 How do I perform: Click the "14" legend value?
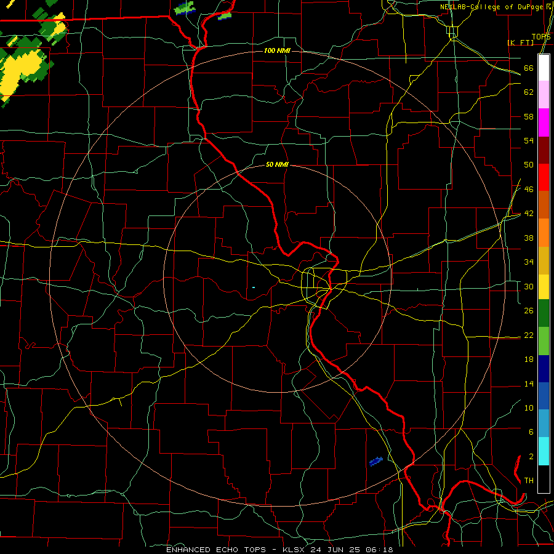529,383
